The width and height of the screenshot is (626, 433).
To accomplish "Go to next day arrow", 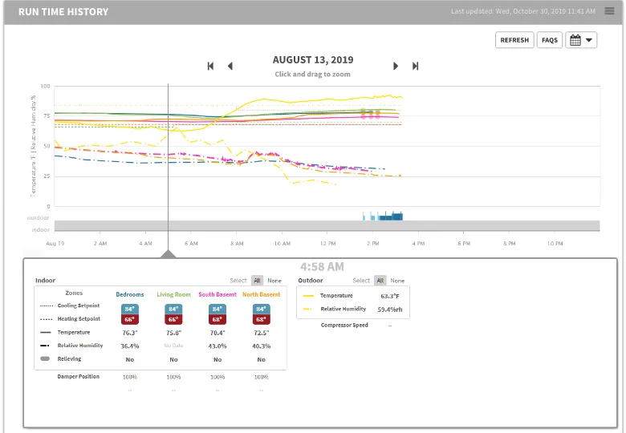I will click(396, 67).
